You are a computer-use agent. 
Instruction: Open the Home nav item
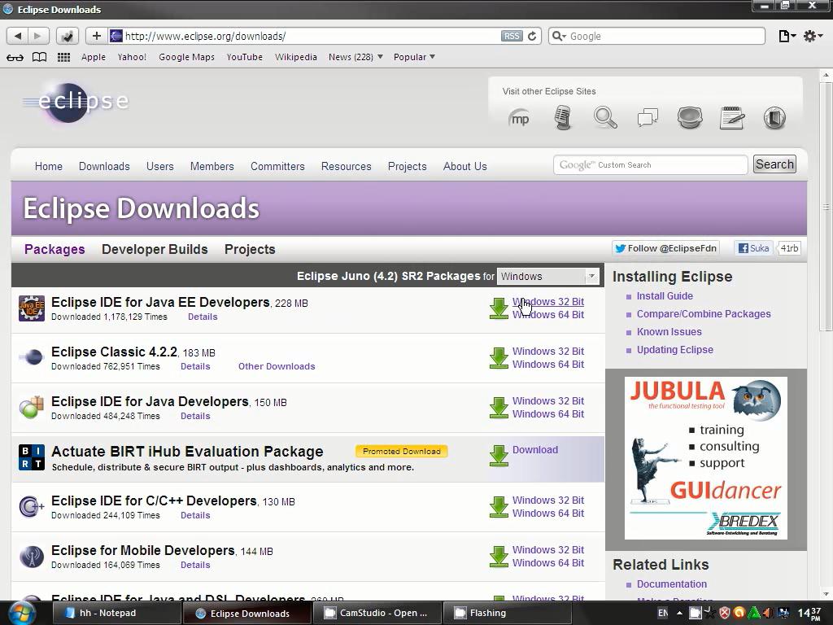click(48, 166)
